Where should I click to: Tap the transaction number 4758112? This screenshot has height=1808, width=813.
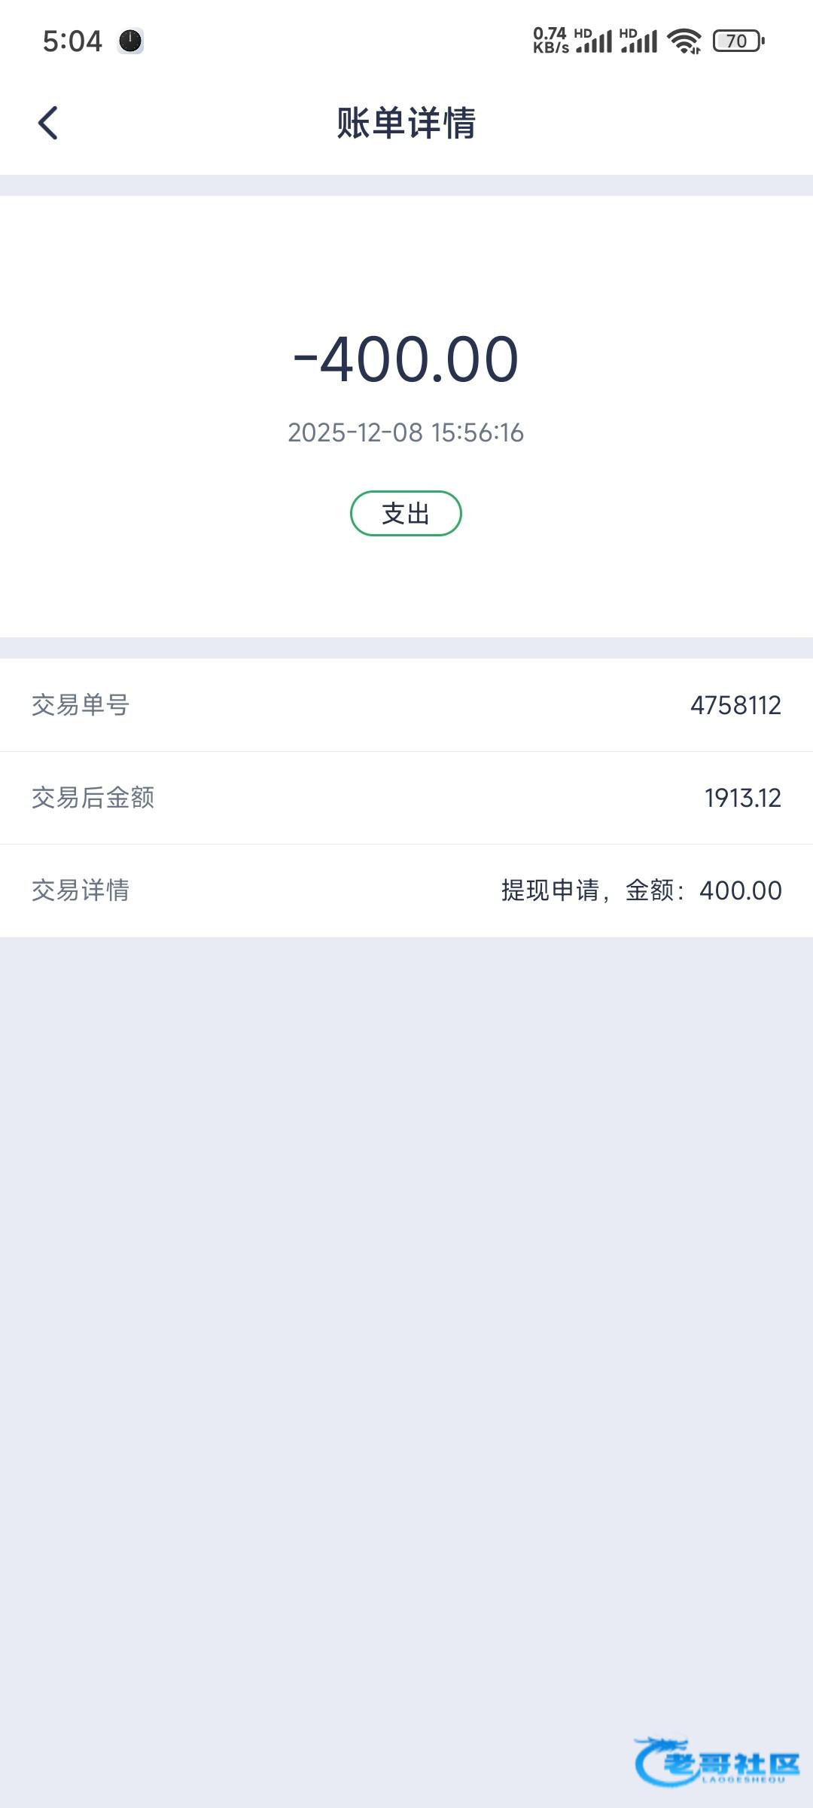point(735,705)
